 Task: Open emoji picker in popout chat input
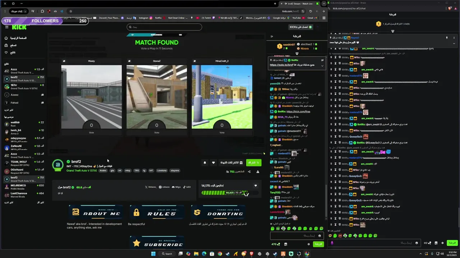pyautogui.click(x=417, y=243)
